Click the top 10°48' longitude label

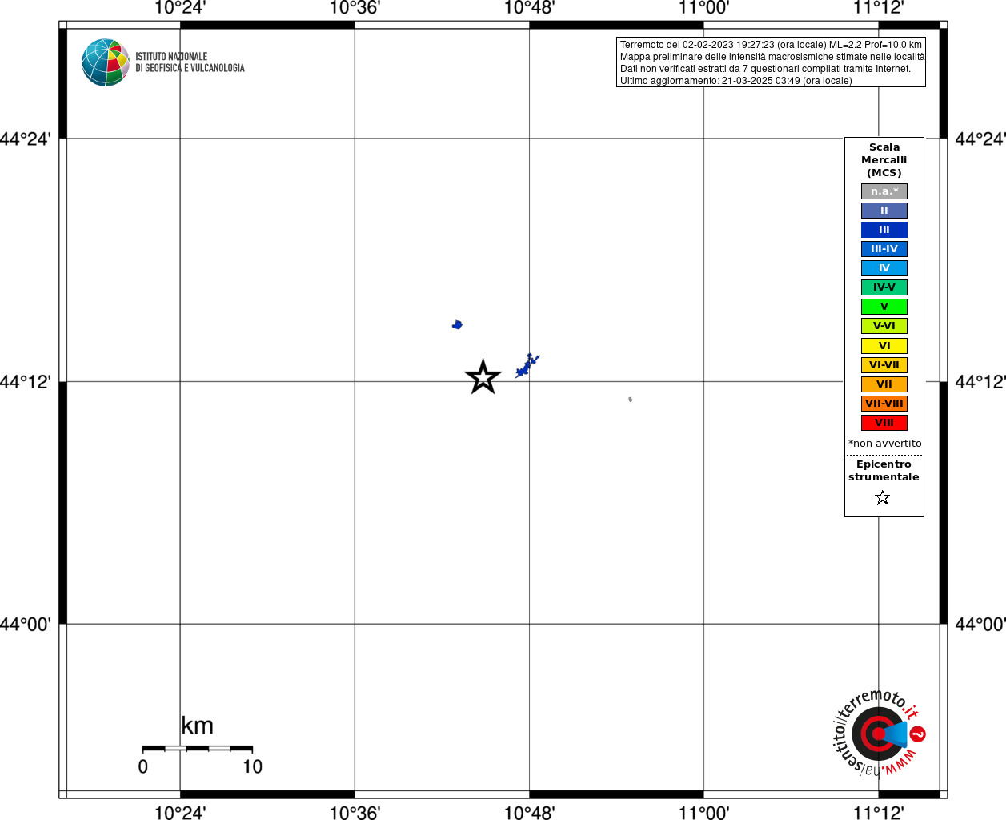point(529,8)
